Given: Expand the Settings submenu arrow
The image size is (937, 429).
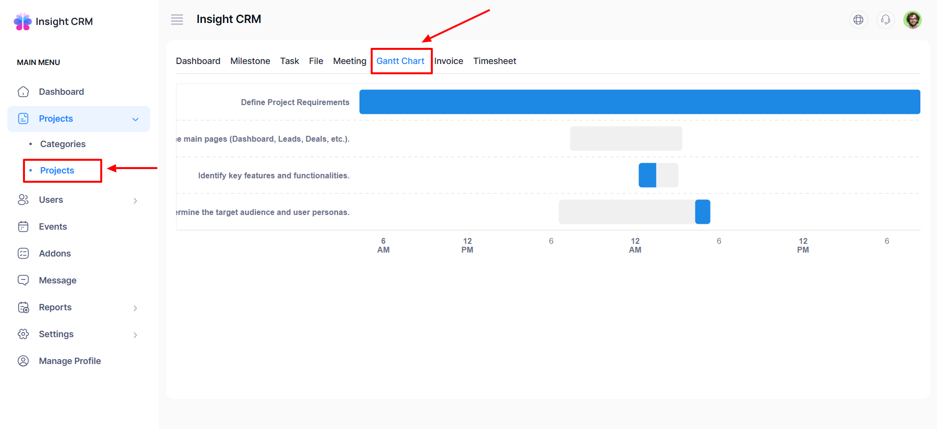Looking at the screenshot, I should tap(135, 335).
